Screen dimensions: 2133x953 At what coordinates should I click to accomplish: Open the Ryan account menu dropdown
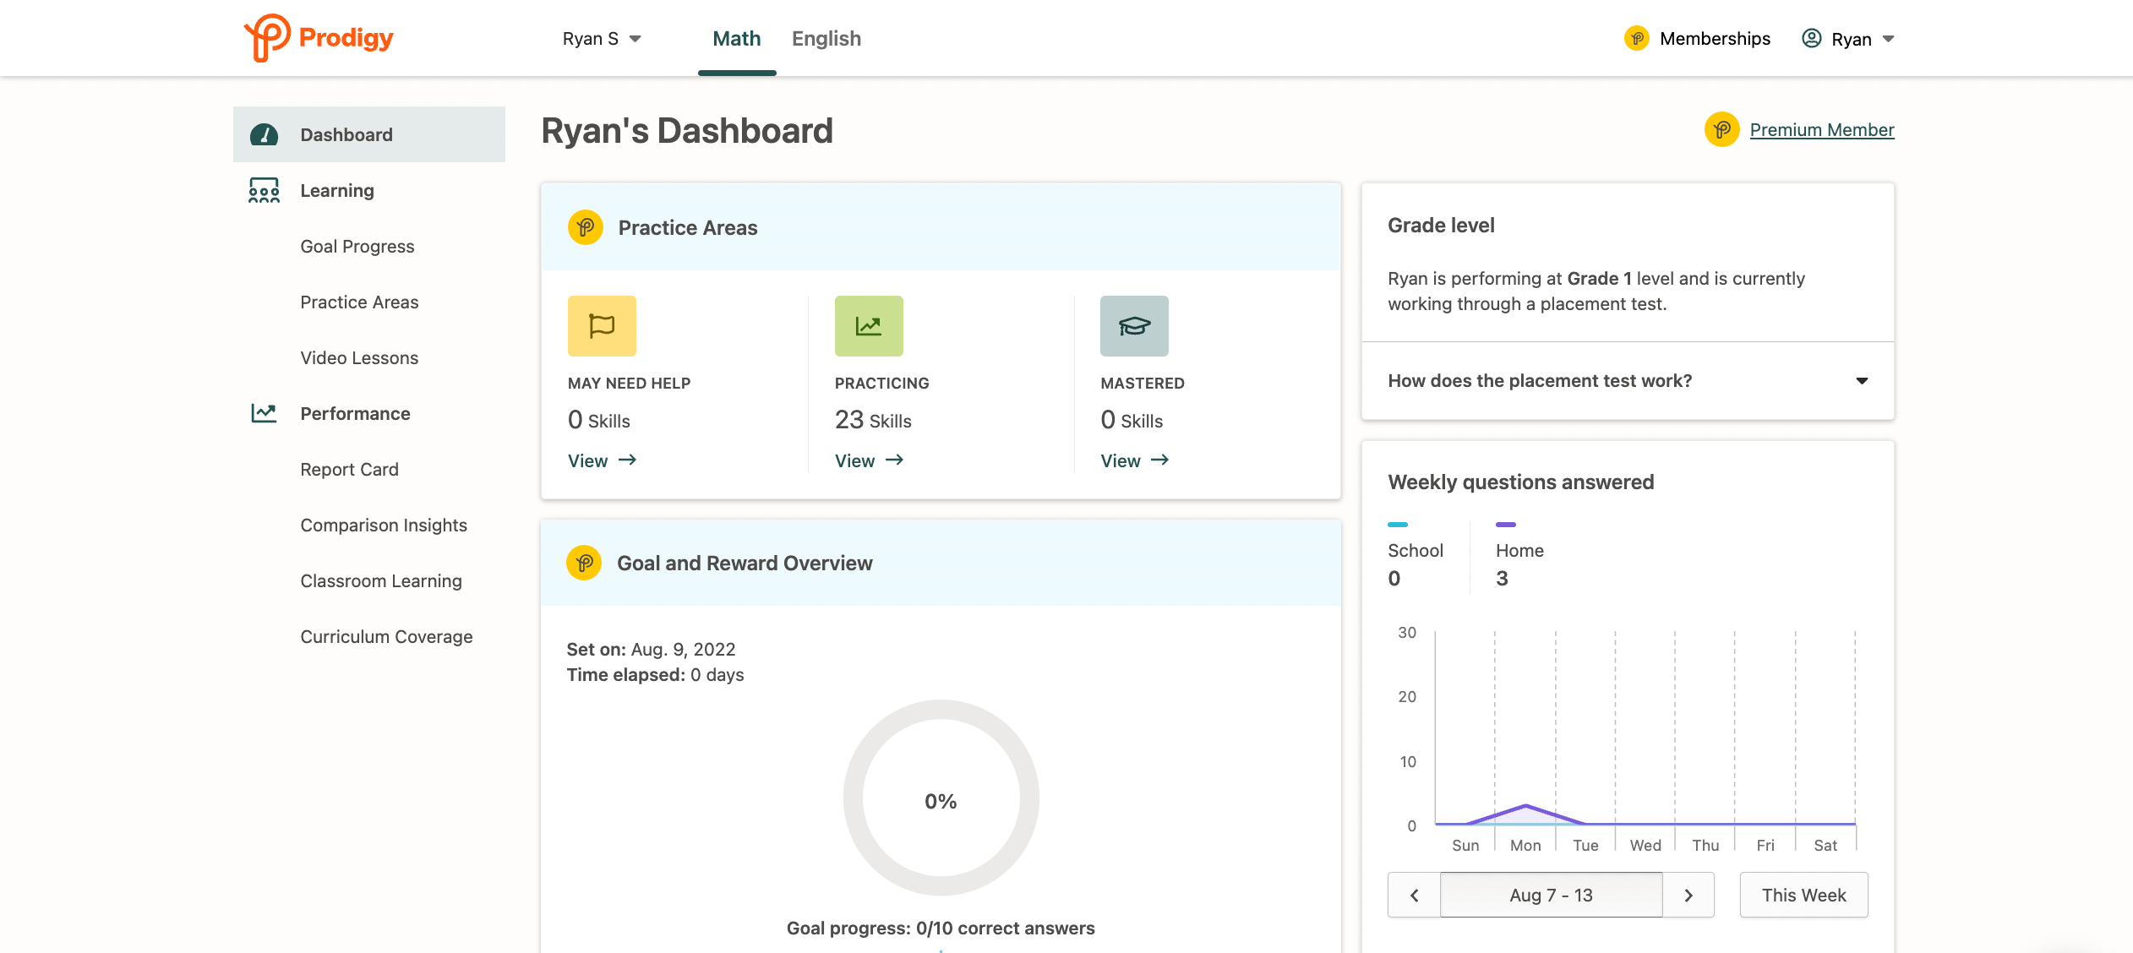point(1851,39)
